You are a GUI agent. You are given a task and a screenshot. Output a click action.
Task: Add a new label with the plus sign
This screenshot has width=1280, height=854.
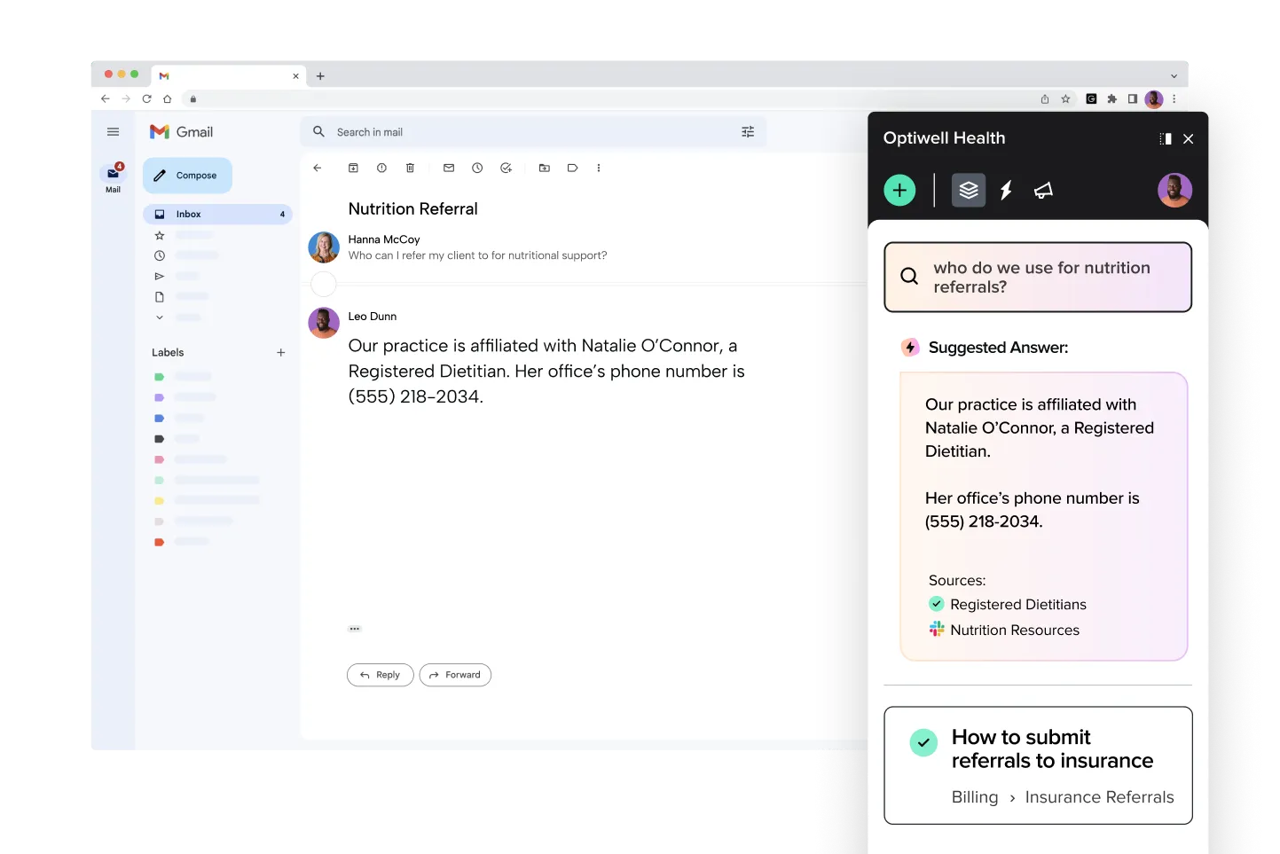coord(280,352)
